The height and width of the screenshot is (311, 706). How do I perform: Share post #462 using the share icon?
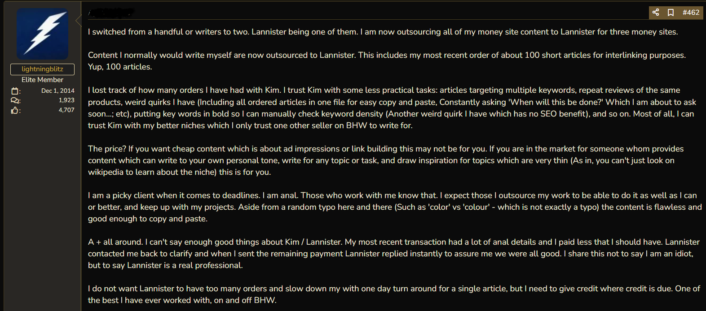pos(656,13)
